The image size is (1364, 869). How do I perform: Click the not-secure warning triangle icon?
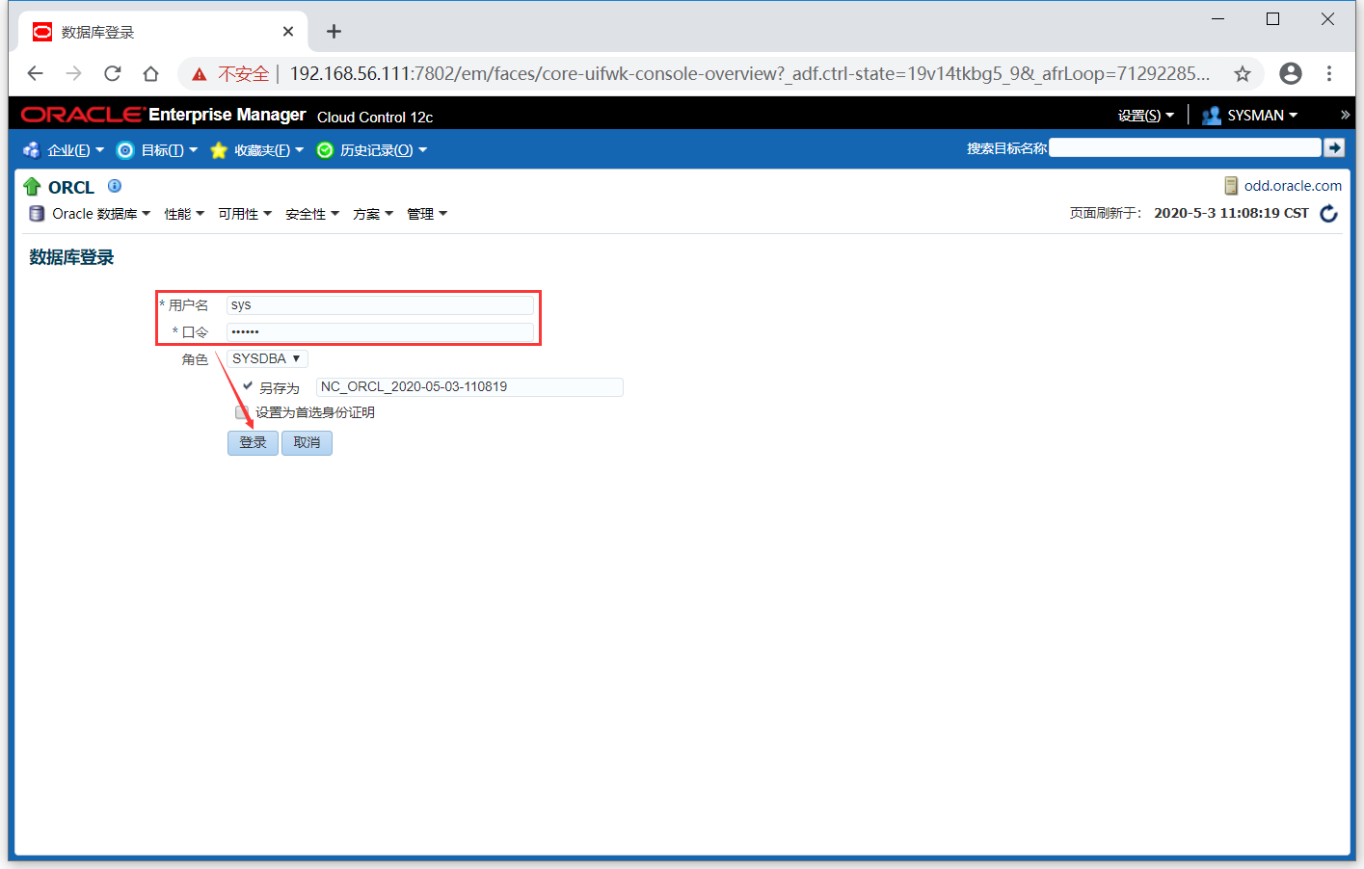click(x=200, y=74)
